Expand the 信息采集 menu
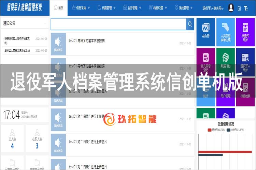Viewport: 256px width, 170px height. click(81, 7)
